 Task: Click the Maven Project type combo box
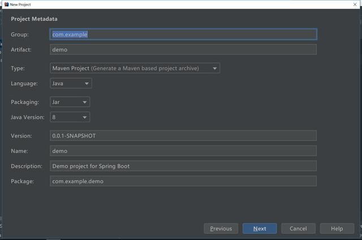[135, 68]
